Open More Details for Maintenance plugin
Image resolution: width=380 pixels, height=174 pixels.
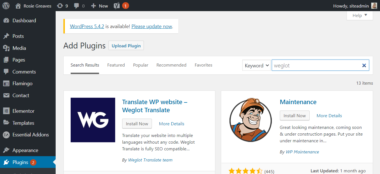click(x=329, y=116)
